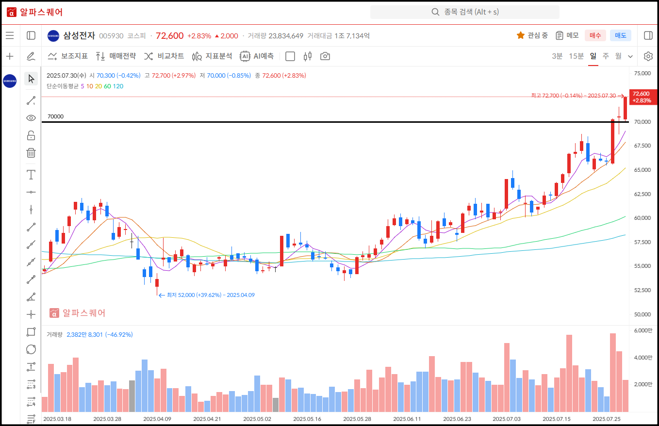Image resolution: width=659 pixels, height=426 pixels.
Task: Change chart type with candlestick icon
Action: (307, 56)
